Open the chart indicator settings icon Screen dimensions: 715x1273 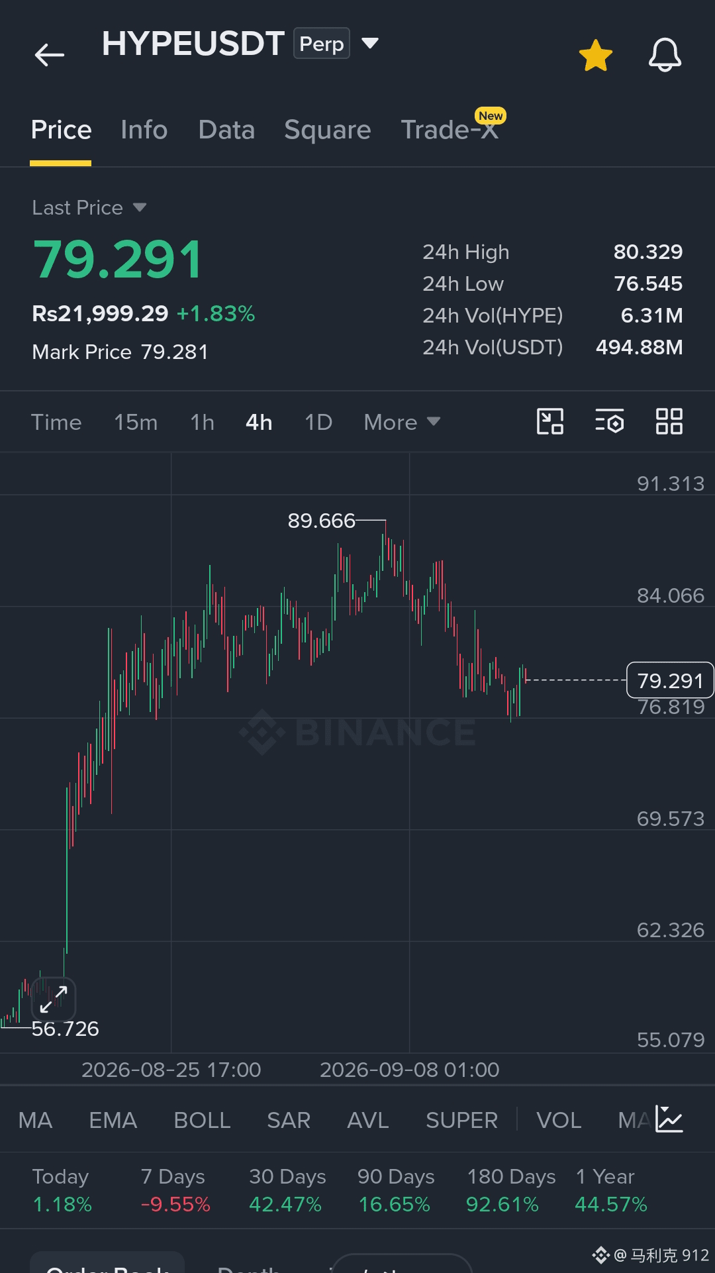coord(610,421)
